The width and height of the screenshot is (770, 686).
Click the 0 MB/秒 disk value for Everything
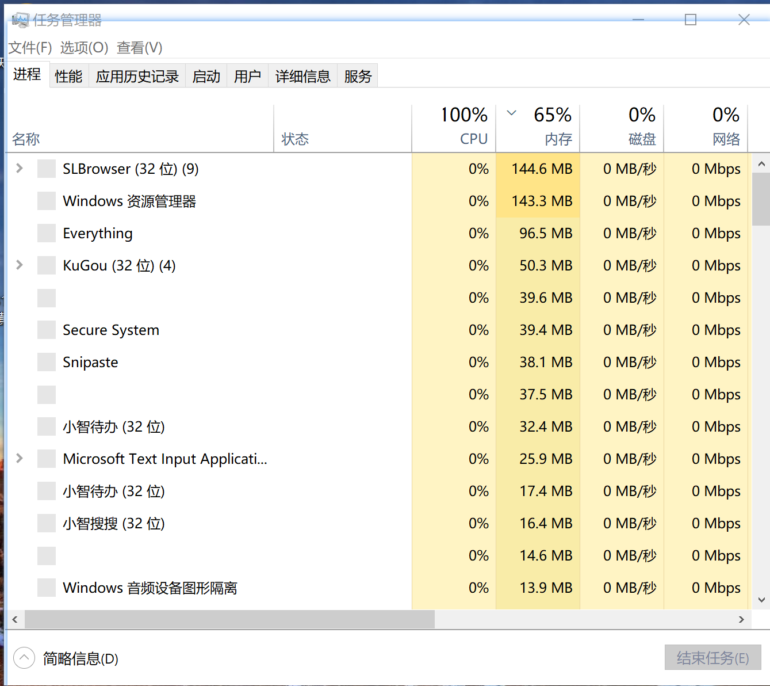(630, 233)
